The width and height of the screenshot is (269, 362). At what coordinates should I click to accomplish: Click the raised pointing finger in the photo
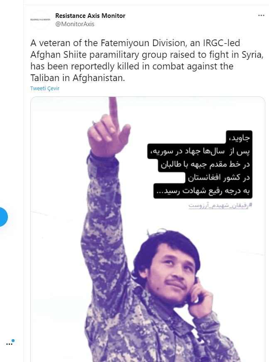click(x=113, y=110)
